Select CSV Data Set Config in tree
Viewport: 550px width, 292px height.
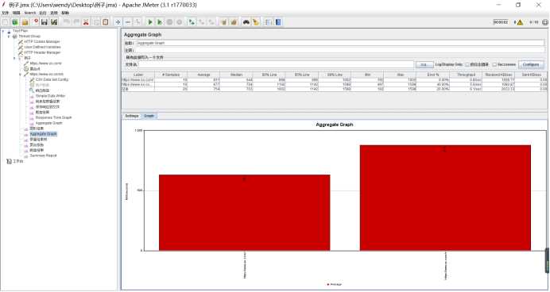(52, 79)
